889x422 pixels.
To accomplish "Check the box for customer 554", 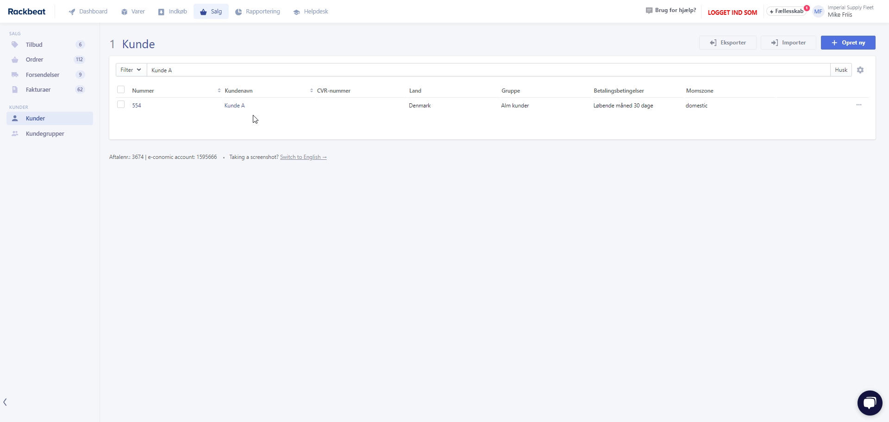I will point(121,105).
